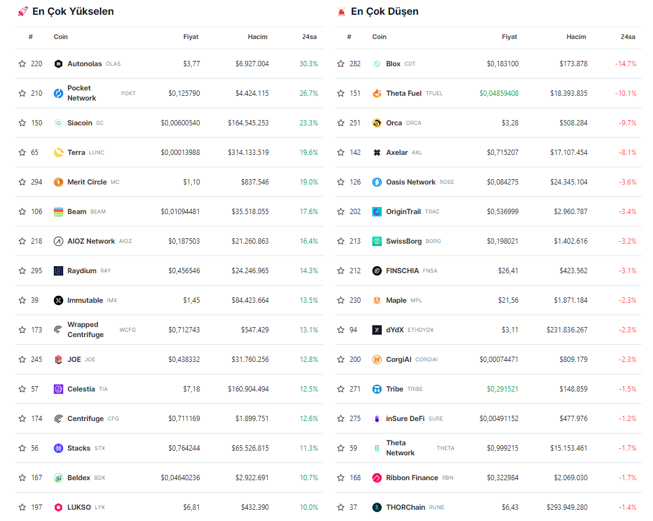Click the Pocket Network logo icon

pos(59,93)
